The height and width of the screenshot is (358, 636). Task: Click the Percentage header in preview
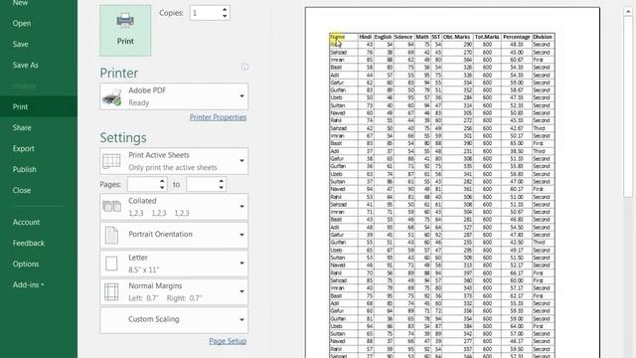point(517,37)
